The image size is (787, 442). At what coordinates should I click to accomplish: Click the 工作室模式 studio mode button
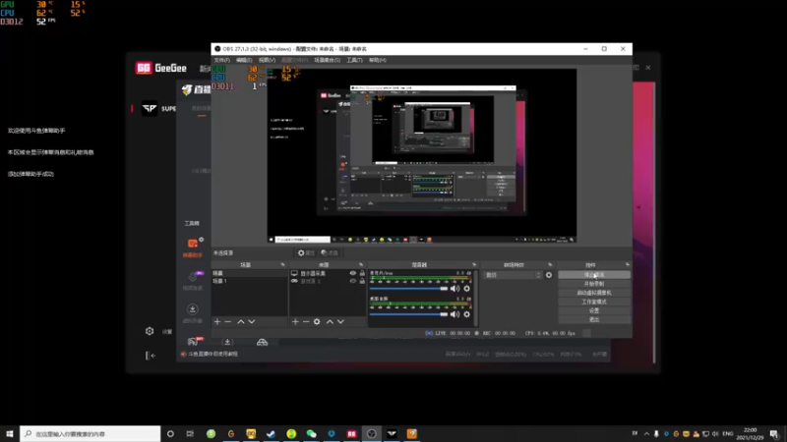[594, 302]
